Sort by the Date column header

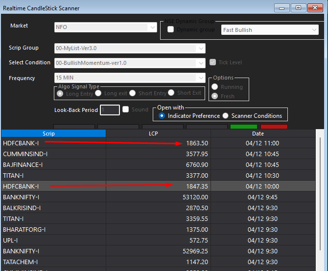coord(263,134)
